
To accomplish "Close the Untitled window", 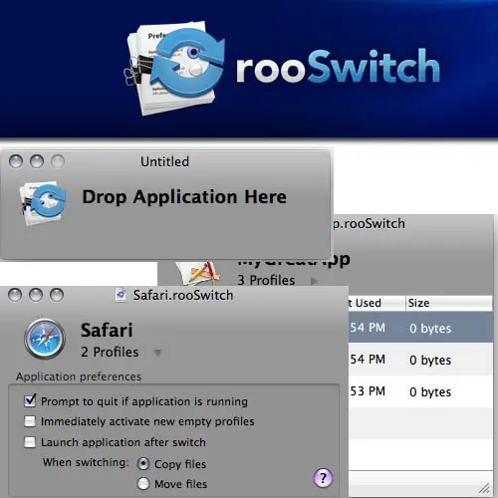I will pyautogui.click(x=16, y=161).
